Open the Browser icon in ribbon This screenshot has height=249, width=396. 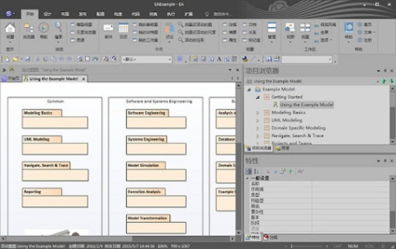point(29,28)
